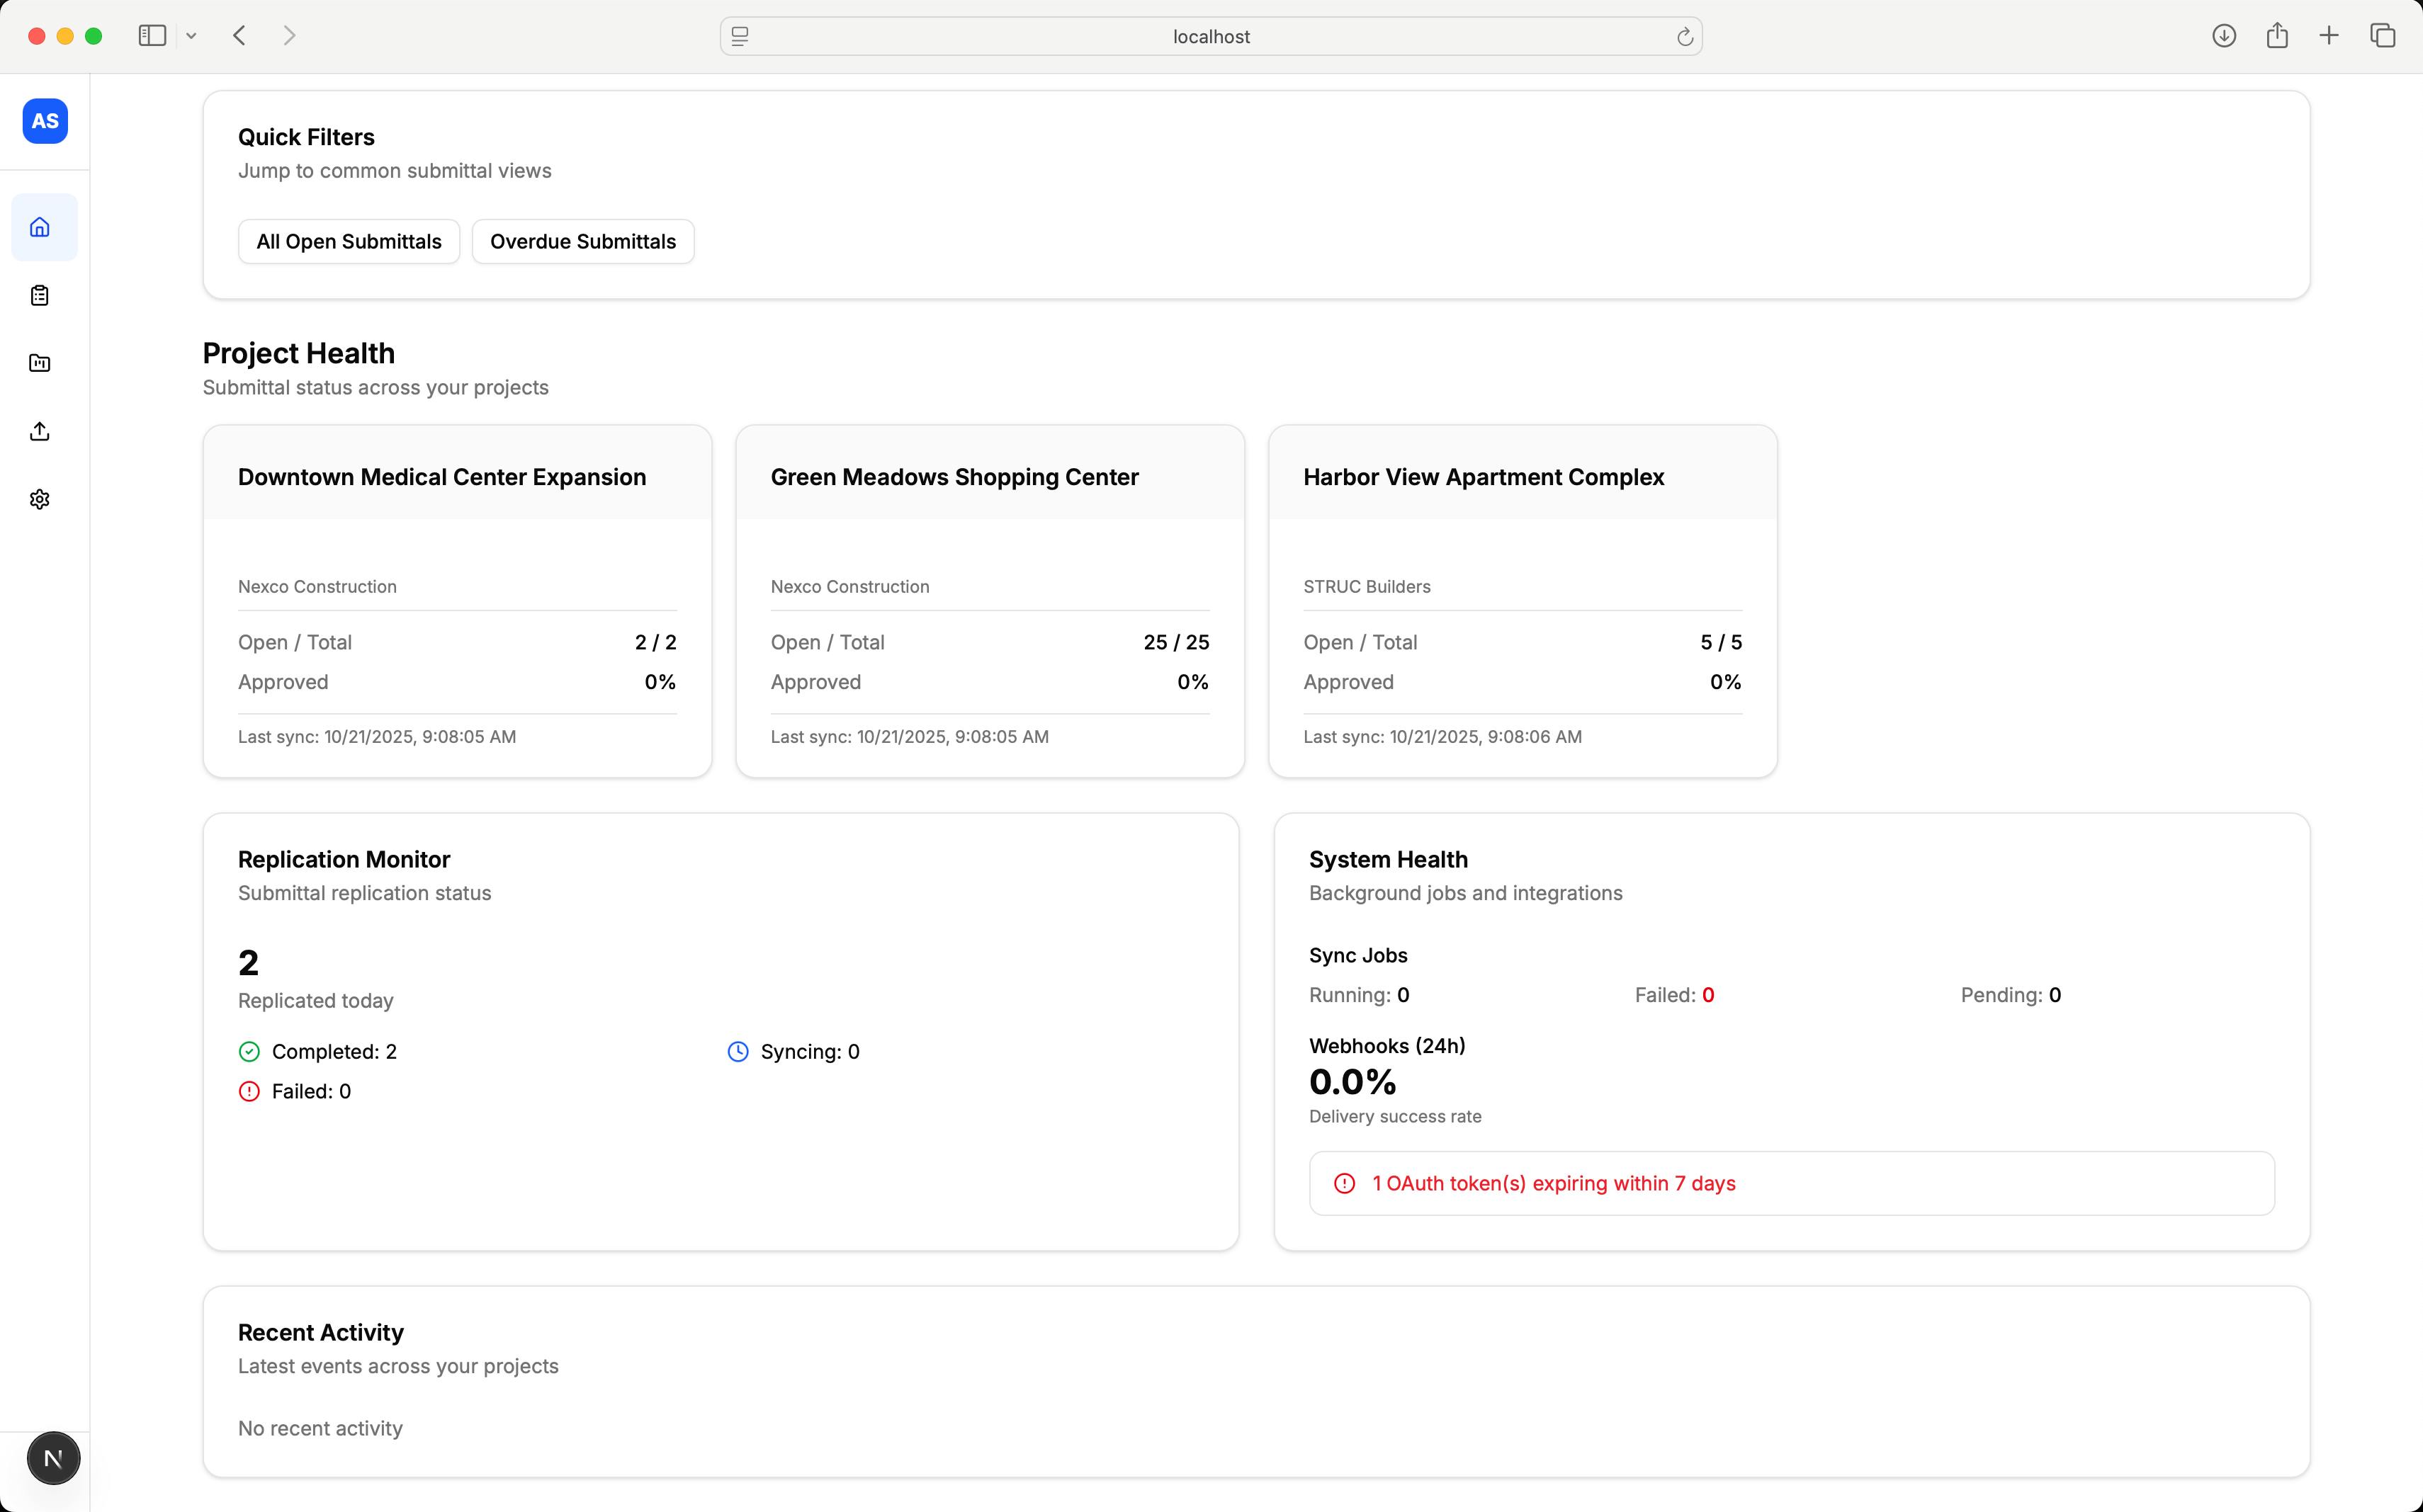Click the upload icon in sidebar
Image resolution: width=2423 pixels, height=1512 pixels.
tap(40, 431)
